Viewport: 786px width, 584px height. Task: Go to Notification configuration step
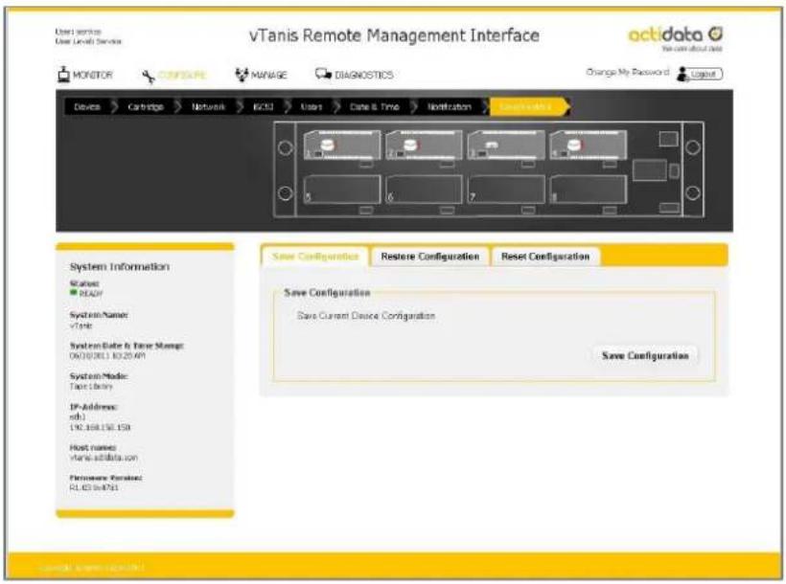coord(450,106)
